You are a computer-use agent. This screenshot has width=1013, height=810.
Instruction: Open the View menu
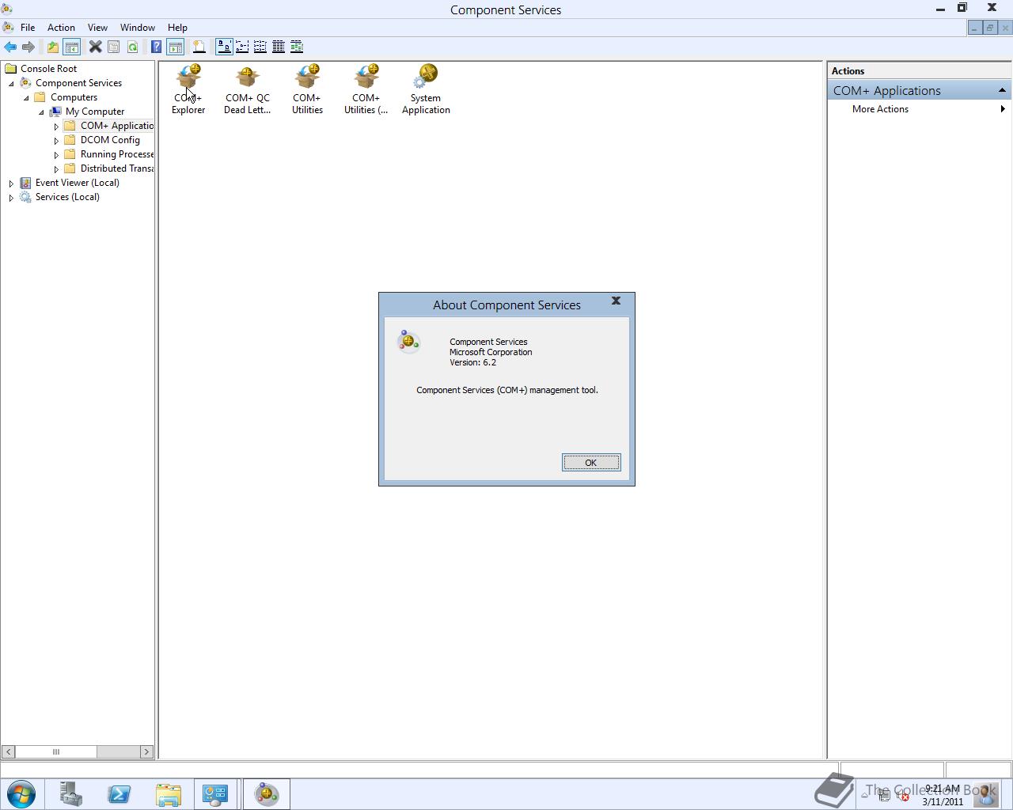(97, 27)
